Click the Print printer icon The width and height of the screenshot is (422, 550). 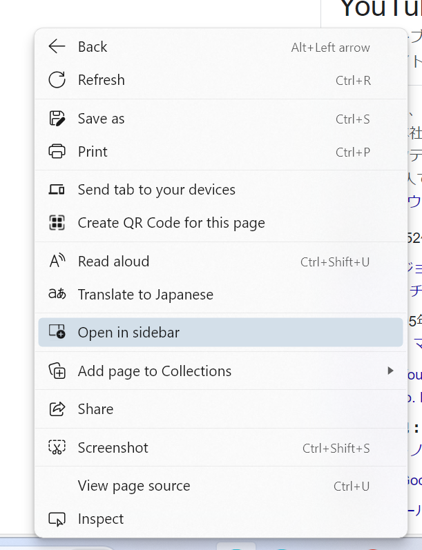tap(57, 152)
